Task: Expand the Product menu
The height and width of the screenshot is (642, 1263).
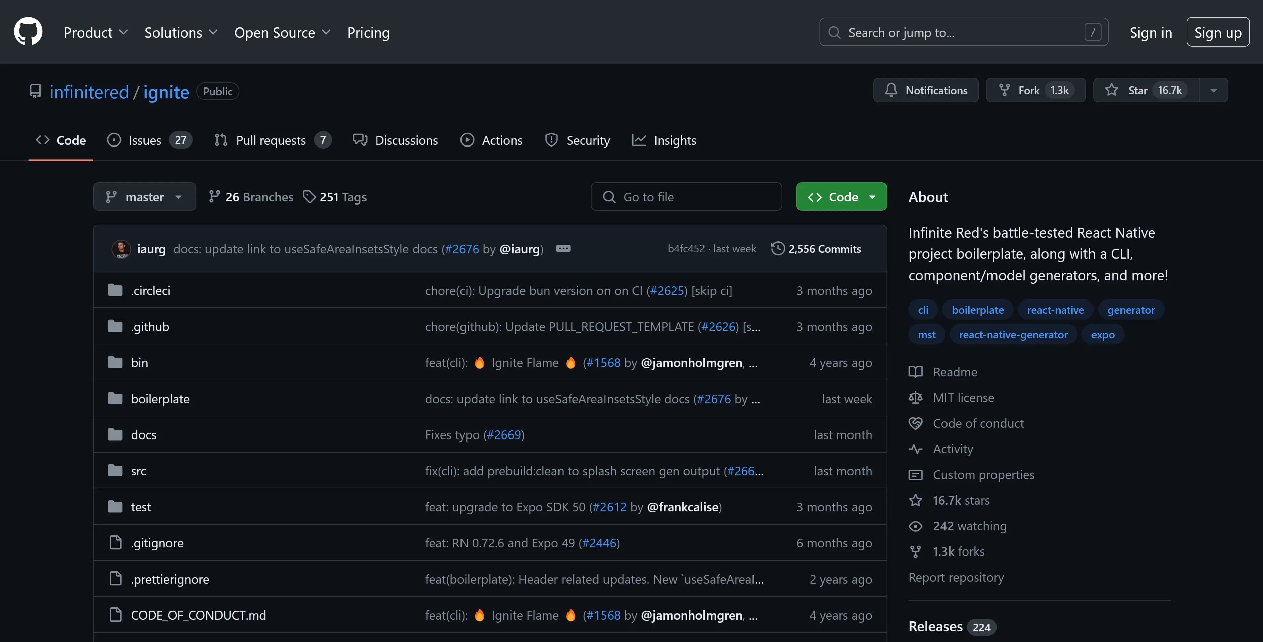Action: 96,32
